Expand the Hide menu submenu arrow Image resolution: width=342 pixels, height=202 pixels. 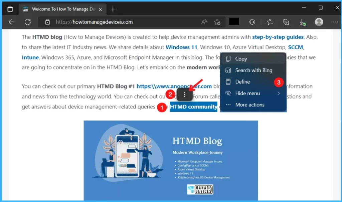coord(279,93)
